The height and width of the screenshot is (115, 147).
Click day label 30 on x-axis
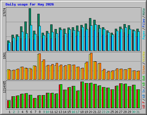point(134,112)
